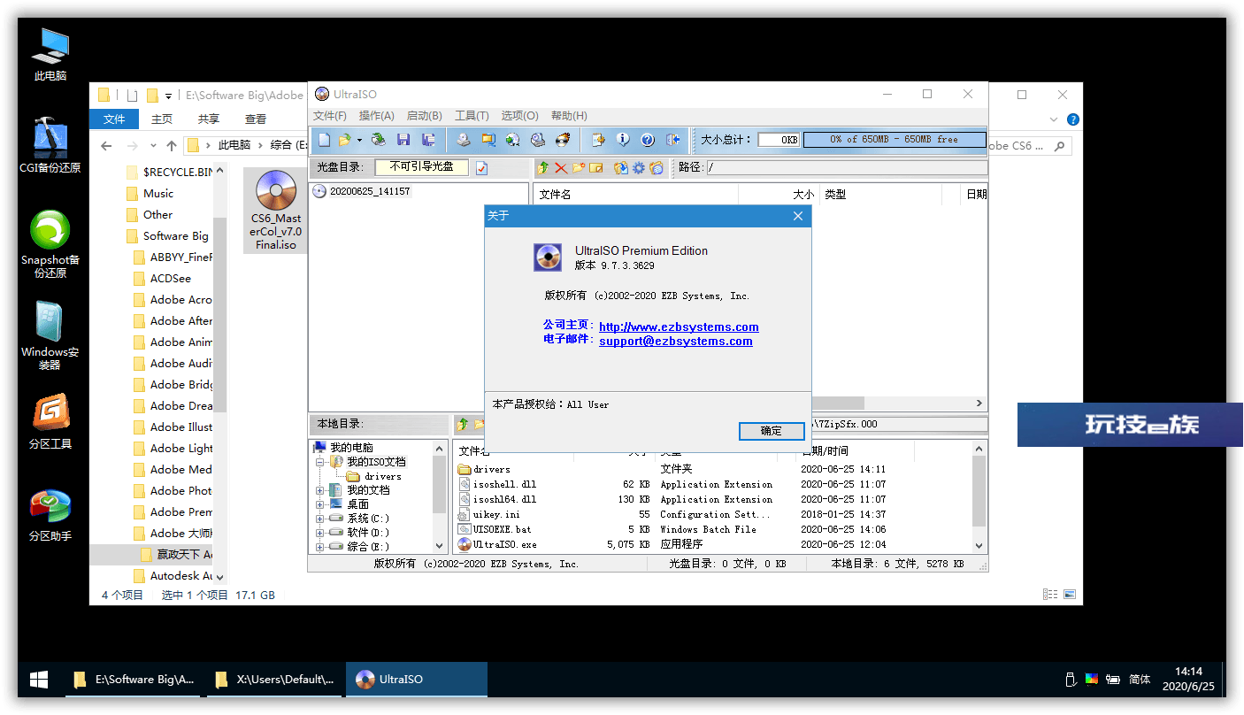Click the blue gear settings icon
The height and width of the screenshot is (715, 1244).
click(x=639, y=167)
